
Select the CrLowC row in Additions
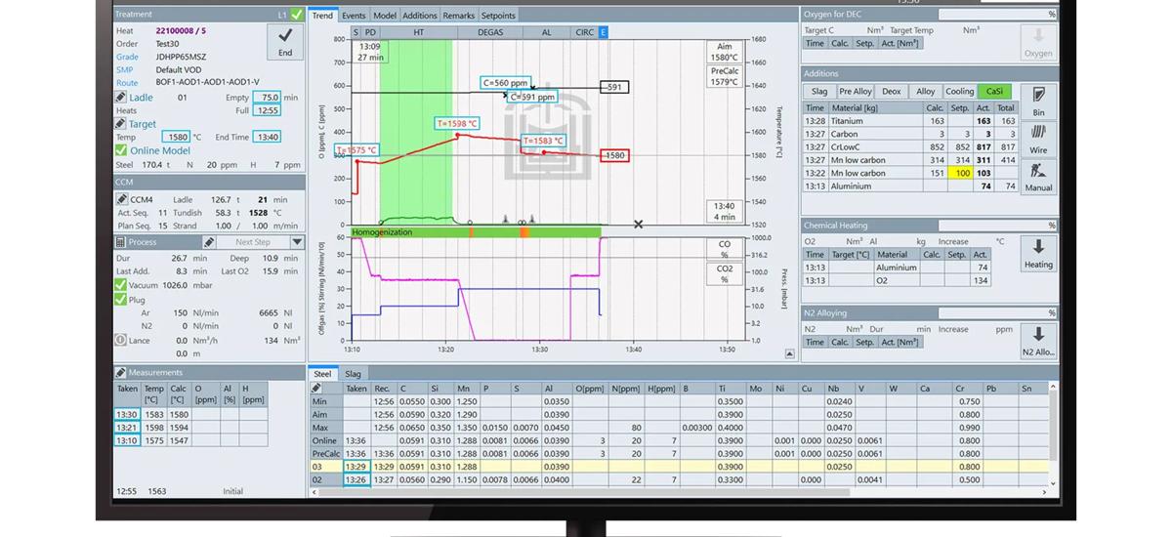coord(910,147)
